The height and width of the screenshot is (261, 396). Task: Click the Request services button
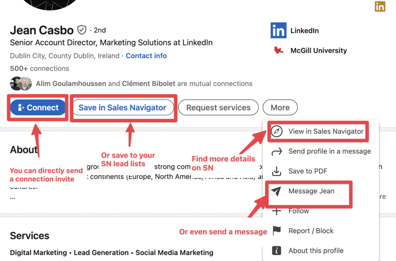[x=218, y=107]
